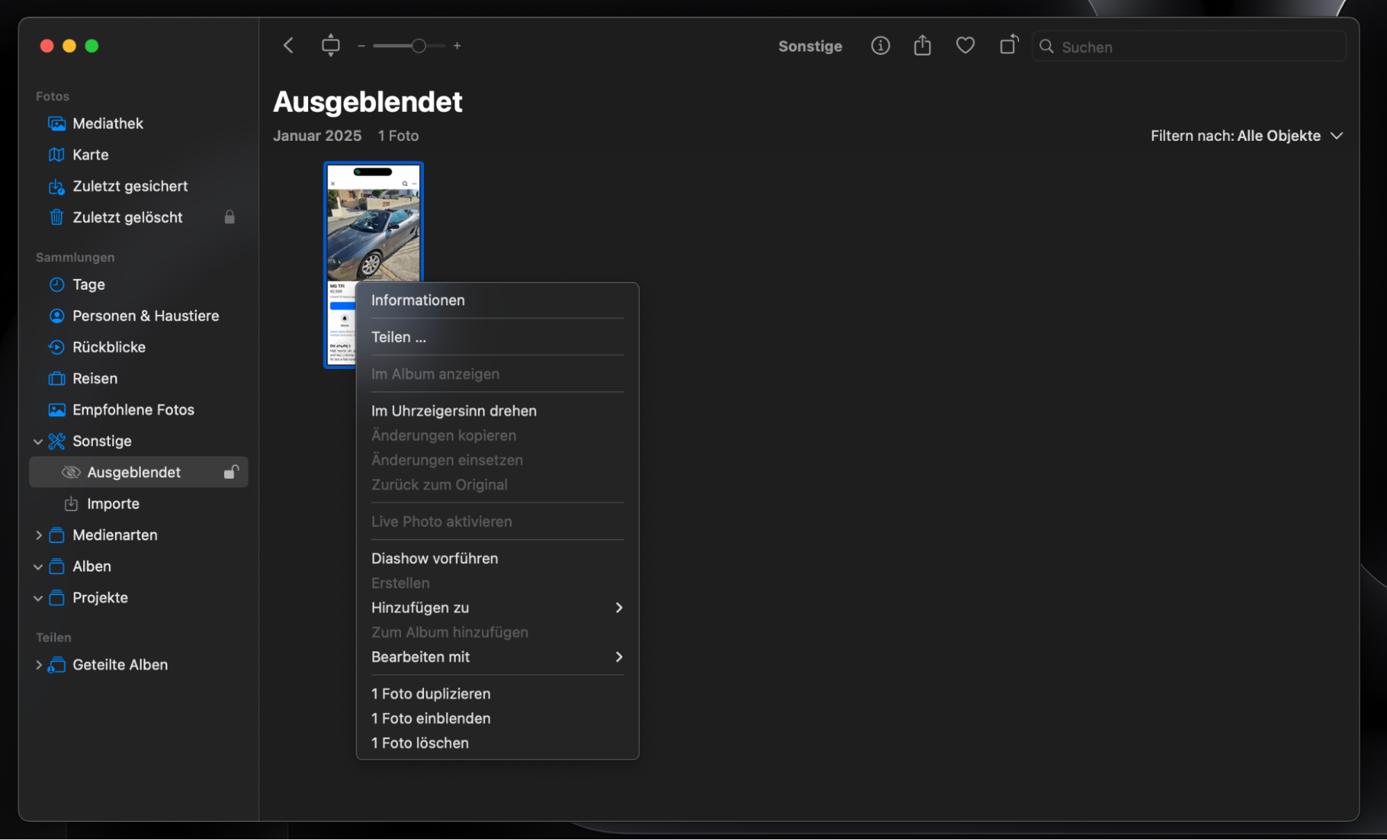Click the unlock padlock next to Ausgeblendet
The height and width of the screenshot is (840, 1387).
pos(230,472)
